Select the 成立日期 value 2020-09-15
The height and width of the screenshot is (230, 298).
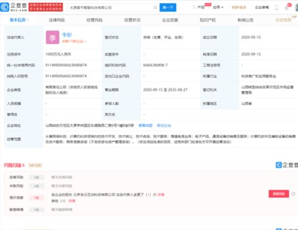[x=251, y=37]
